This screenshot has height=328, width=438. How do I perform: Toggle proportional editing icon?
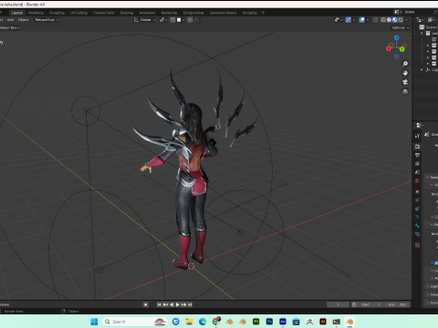[190, 20]
